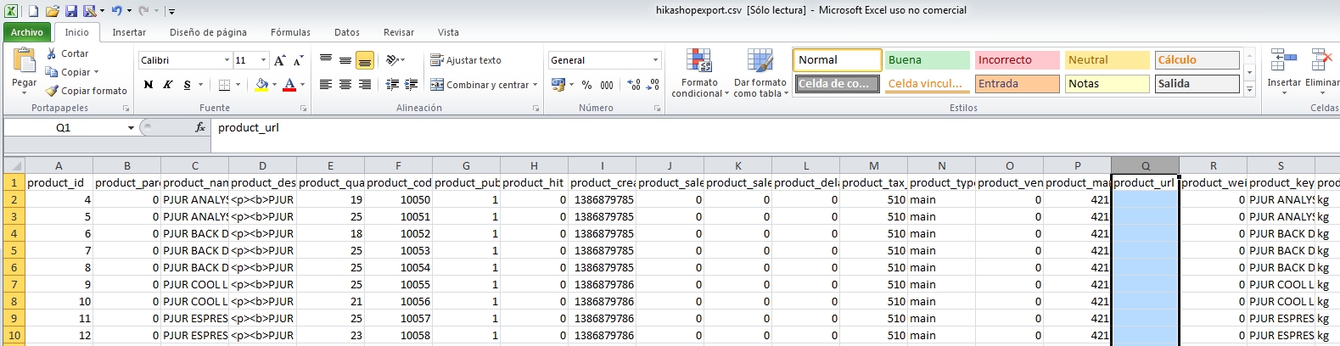Click the percent style icon
The width and height of the screenshot is (1340, 346).
click(586, 85)
